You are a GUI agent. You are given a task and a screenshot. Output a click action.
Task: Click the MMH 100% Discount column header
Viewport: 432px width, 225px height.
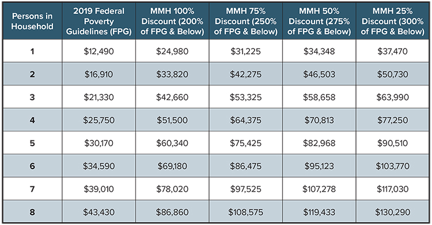[172, 21]
